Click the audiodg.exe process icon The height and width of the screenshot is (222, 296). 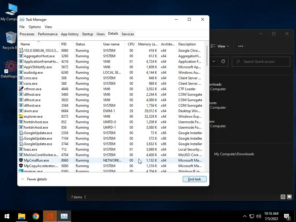(x=21, y=73)
